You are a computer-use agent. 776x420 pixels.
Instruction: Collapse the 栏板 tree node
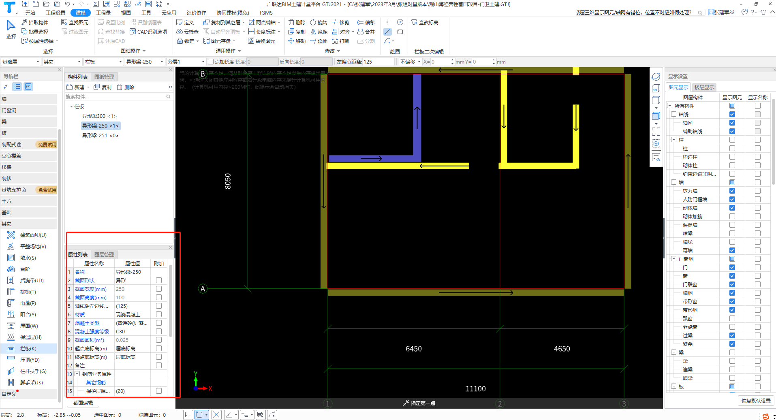pos(71,107)
